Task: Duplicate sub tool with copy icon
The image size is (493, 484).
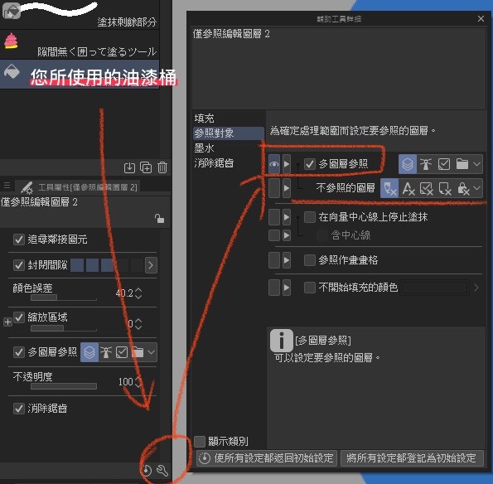Action: pyautogui.click(x=146, y=167)
